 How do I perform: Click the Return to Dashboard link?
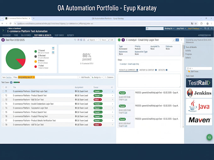(14, 28)
